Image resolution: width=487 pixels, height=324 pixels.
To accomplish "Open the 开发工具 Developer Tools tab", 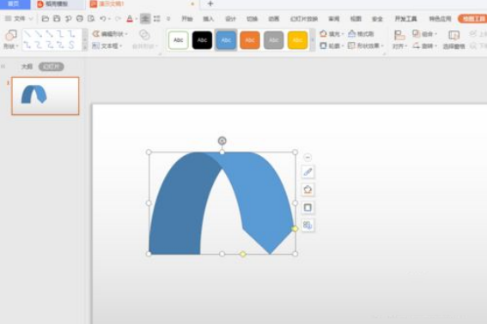I will [405, 19].
